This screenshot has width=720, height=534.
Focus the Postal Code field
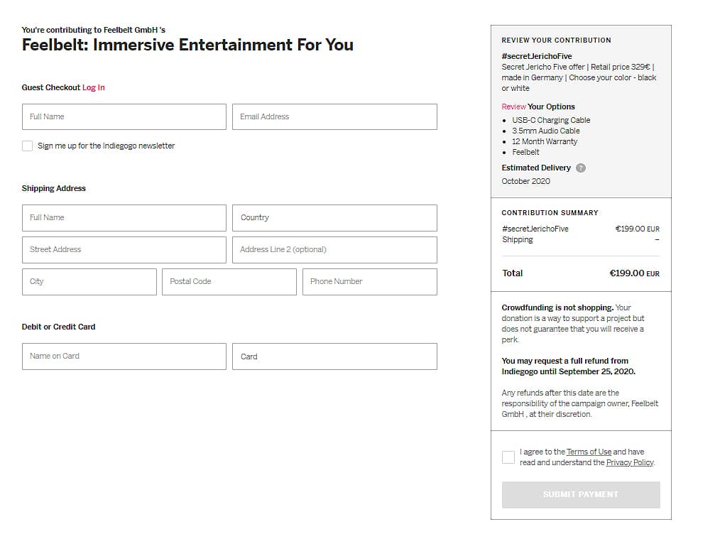229,281
